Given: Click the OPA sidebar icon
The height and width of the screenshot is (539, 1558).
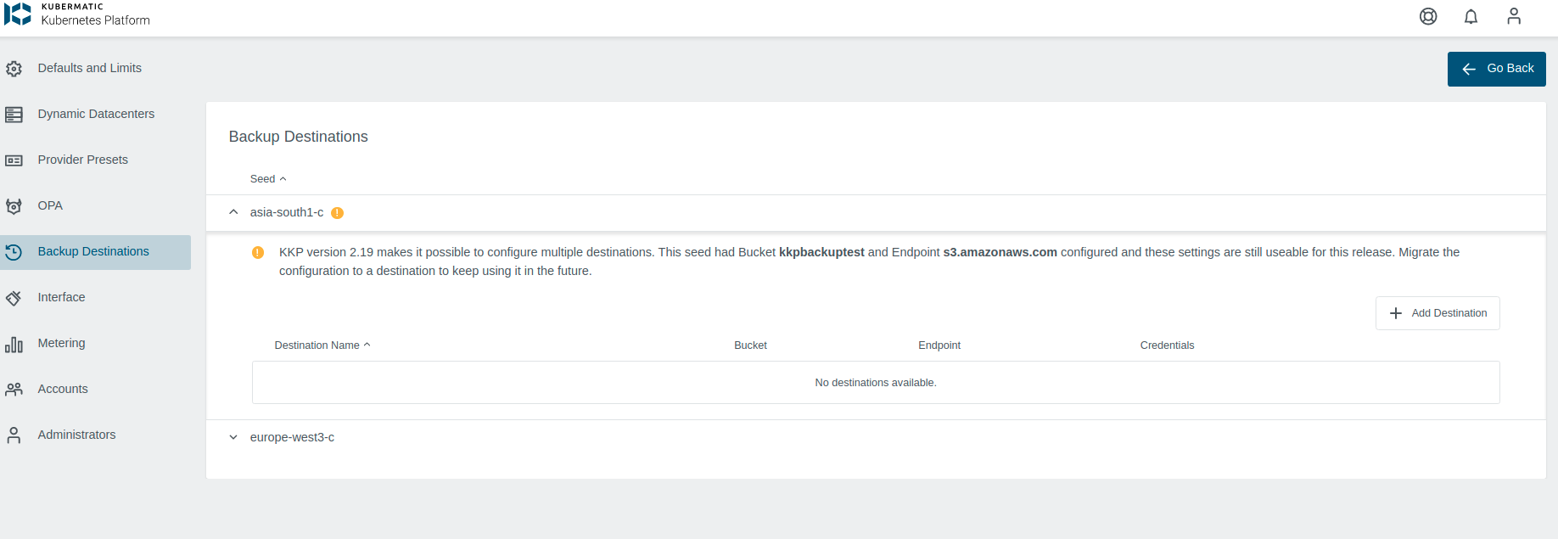Looking at the screenshot, I should (x=14, y=206).
